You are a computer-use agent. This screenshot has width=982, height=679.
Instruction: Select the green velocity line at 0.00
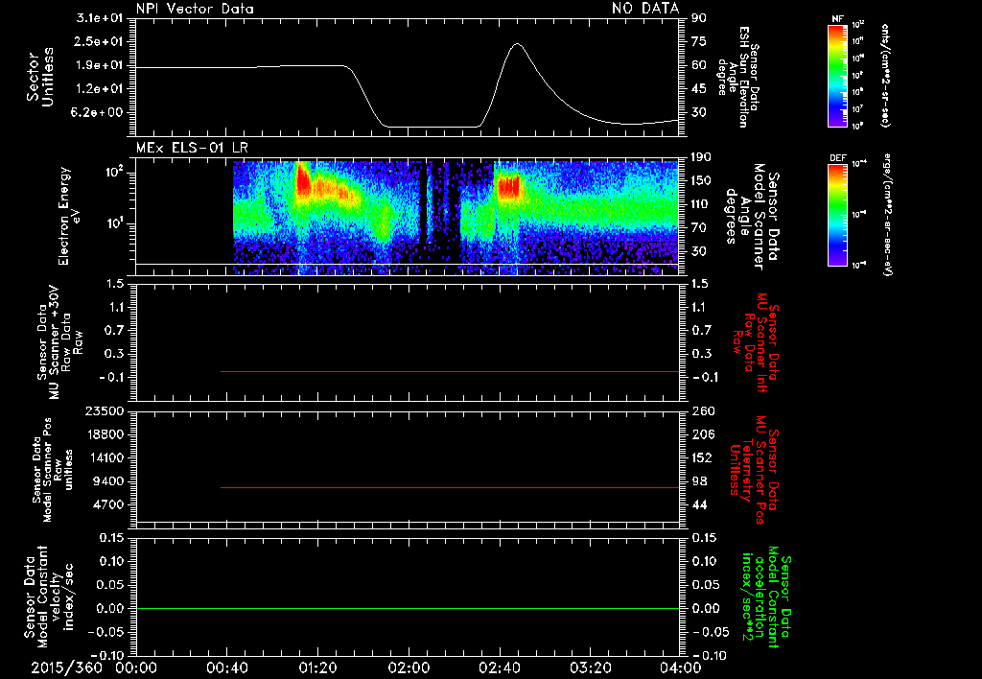408,608
